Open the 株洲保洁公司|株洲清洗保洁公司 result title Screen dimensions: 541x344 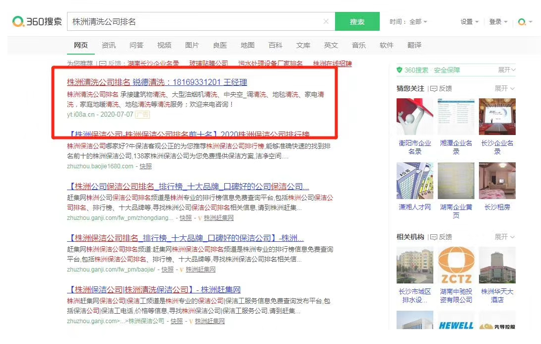click(153, 289)
